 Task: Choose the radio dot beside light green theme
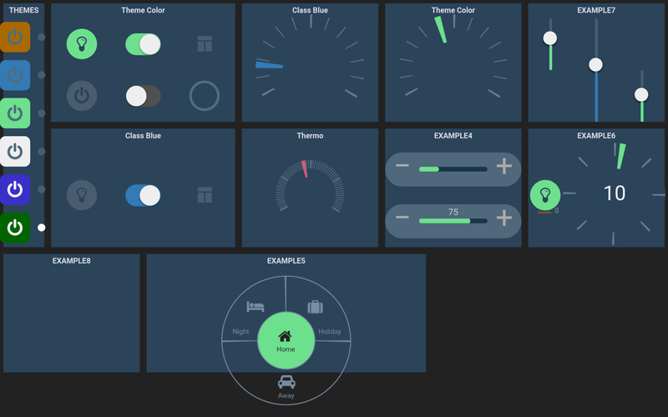click(x=41, y=113)
